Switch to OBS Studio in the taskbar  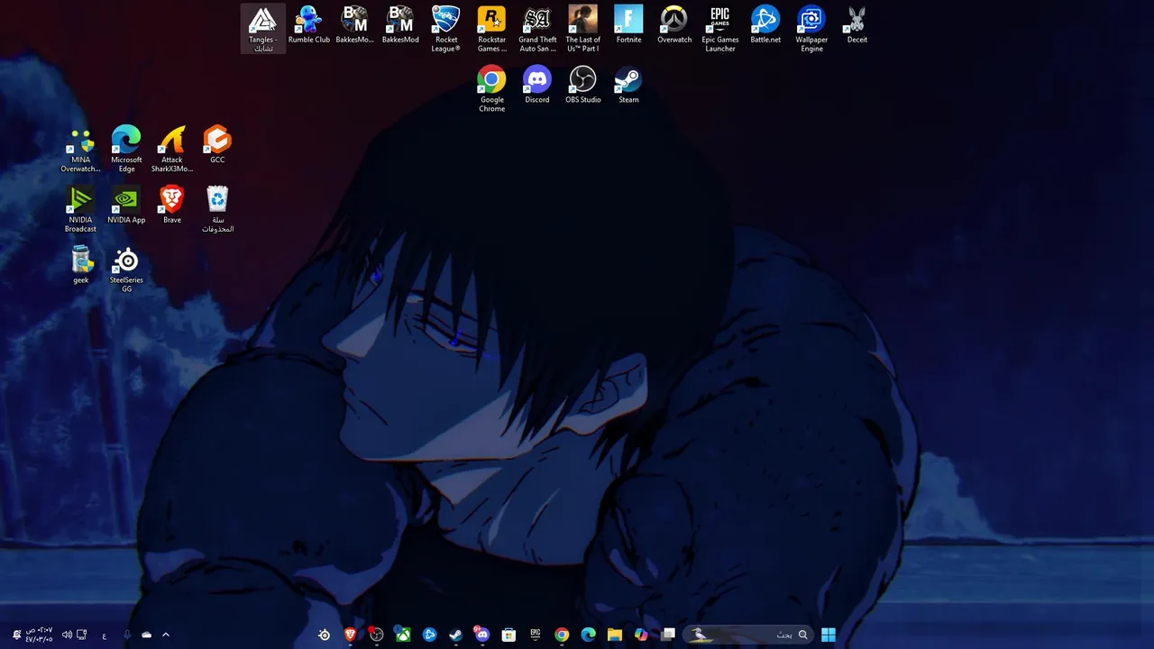(377, 635)
